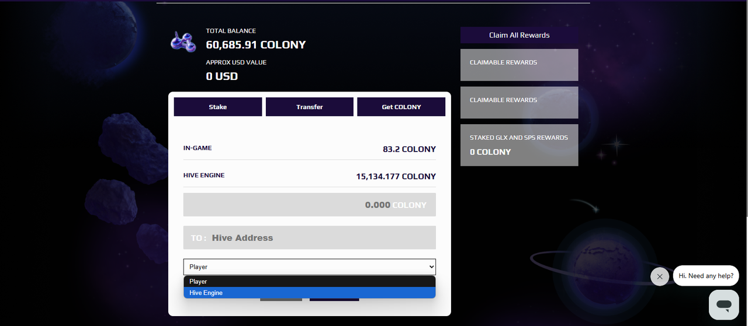Click the 60,685.91 COLONY total balance
Viewport: 748px width, 326px height.
pos(256,45)
